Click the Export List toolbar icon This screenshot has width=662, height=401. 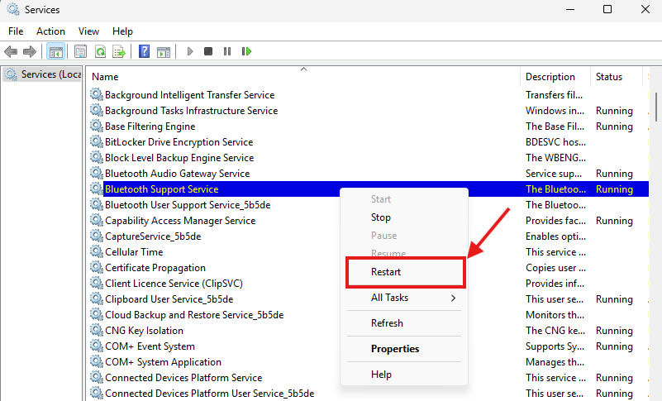coord(119,51)
